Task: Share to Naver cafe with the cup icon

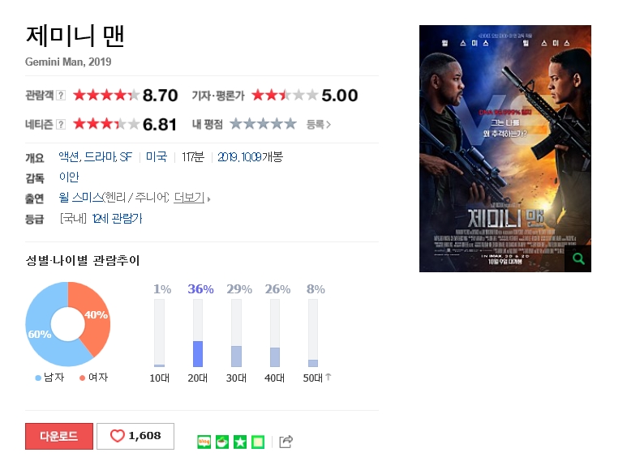Action: coord(222,442)
